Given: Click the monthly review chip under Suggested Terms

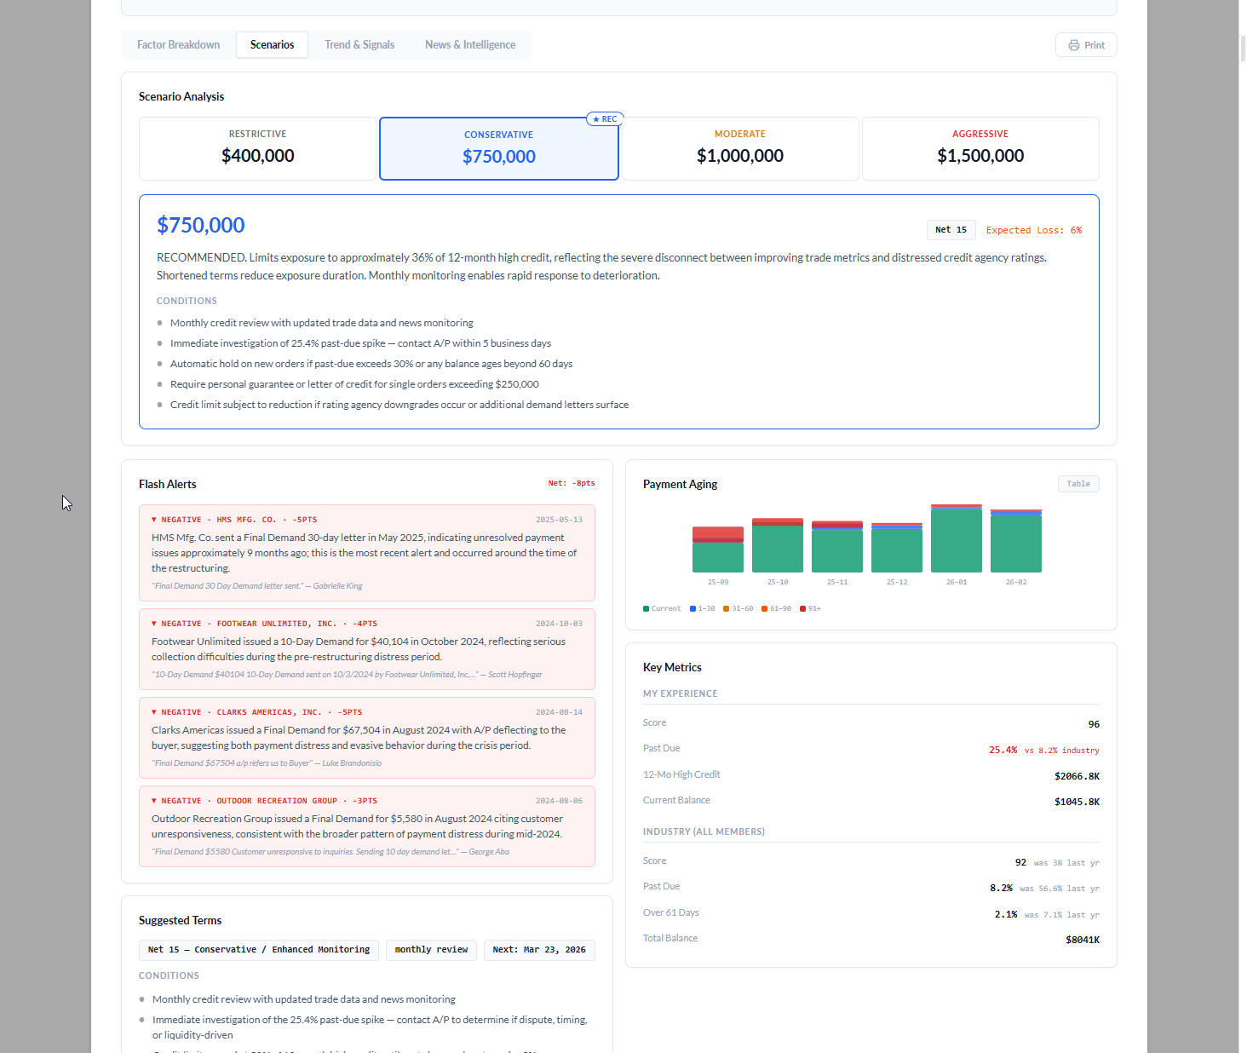Looking at the screenshot, I should 431,950.
